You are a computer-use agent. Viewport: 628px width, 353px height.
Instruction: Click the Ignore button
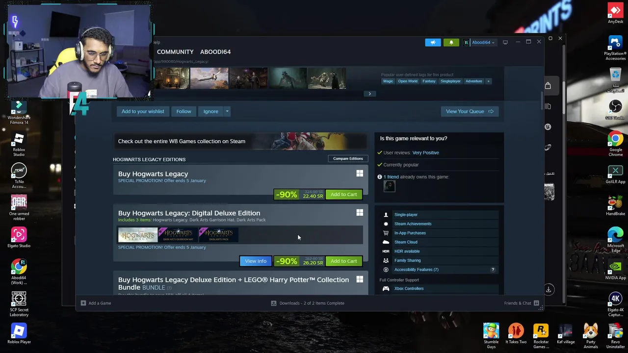(x=211, y=111)
